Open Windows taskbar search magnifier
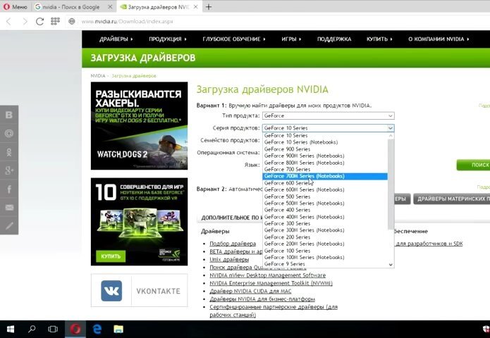The width and height of the screenshot is (490, 338). [32, 330]
